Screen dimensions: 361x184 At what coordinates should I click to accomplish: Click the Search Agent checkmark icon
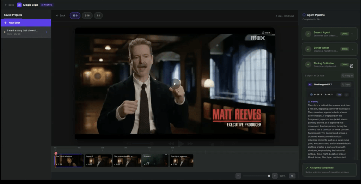308,34
